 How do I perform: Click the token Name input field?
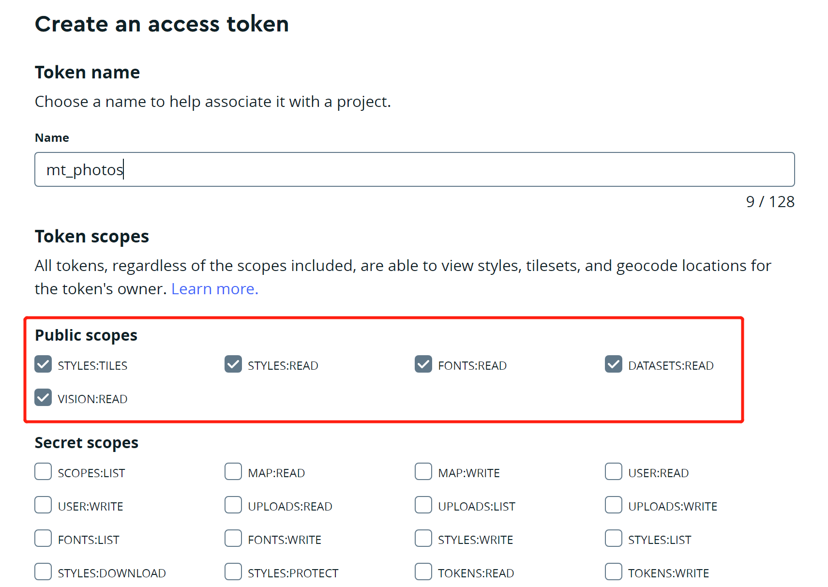click(x=415, y=169)
